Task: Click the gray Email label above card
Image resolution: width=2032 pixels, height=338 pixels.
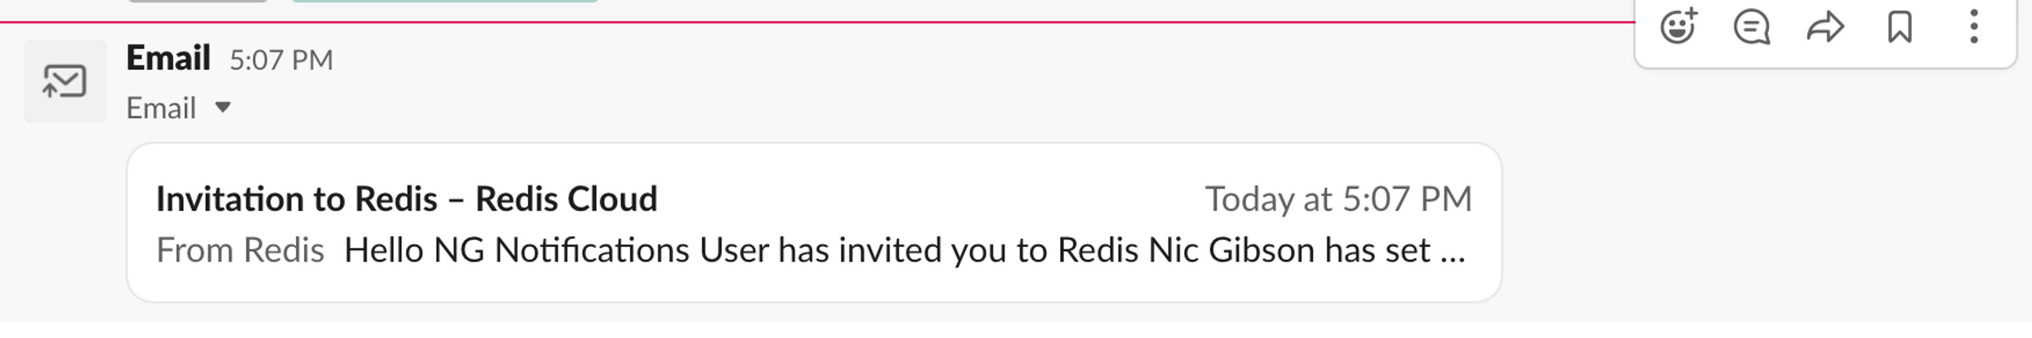Action: [161, 108]
